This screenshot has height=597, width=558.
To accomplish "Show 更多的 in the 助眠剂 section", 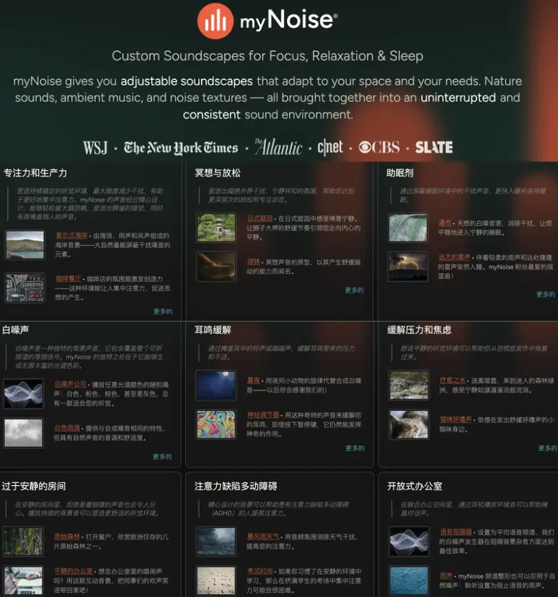I will tap(546, 294).
